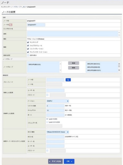The image size is (123, 165).
Task: Click the probe node ノード名 field
Action: [x=54, y=84]
